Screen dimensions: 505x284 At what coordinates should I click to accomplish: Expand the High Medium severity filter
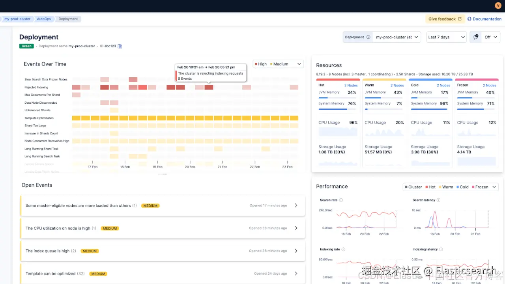[299, 64]
